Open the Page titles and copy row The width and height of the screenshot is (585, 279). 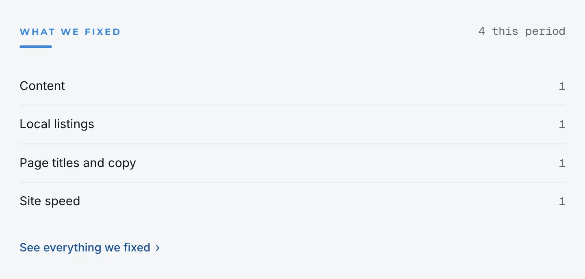(292, 163)
